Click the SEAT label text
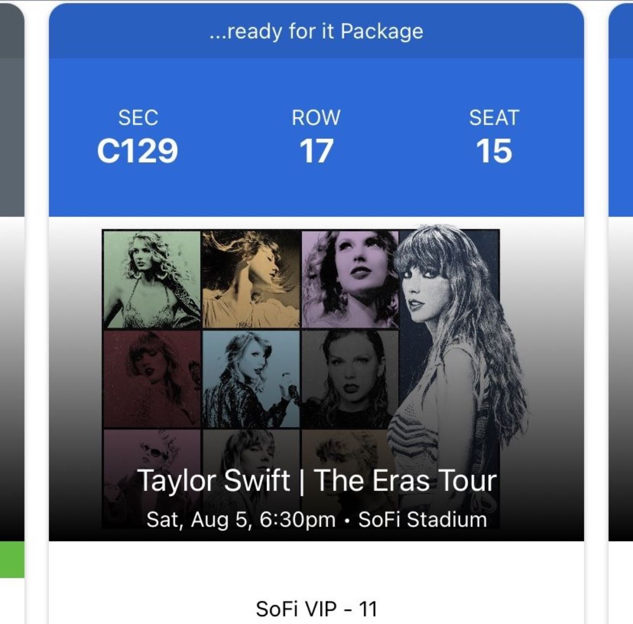The image size is (633, 624). click(494, 117)
